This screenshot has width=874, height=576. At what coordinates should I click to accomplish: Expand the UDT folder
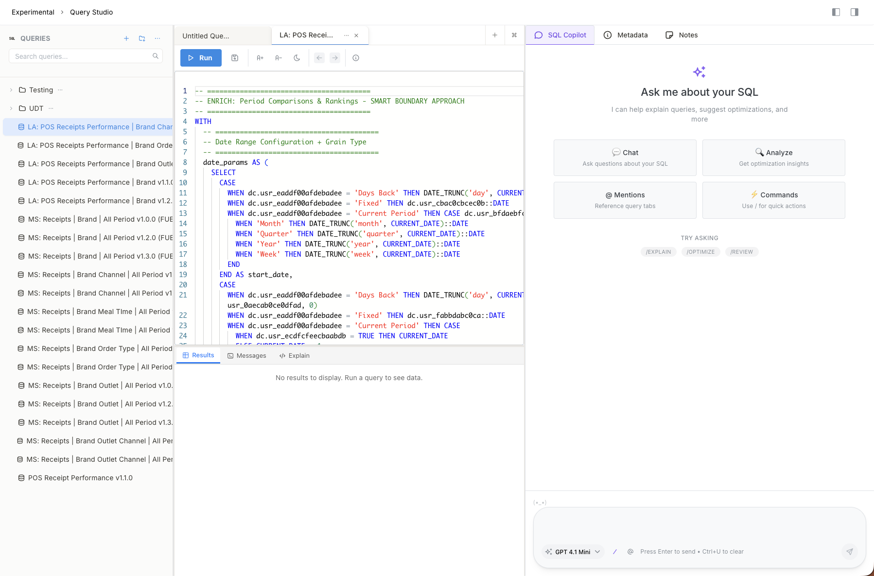point(11,108)
